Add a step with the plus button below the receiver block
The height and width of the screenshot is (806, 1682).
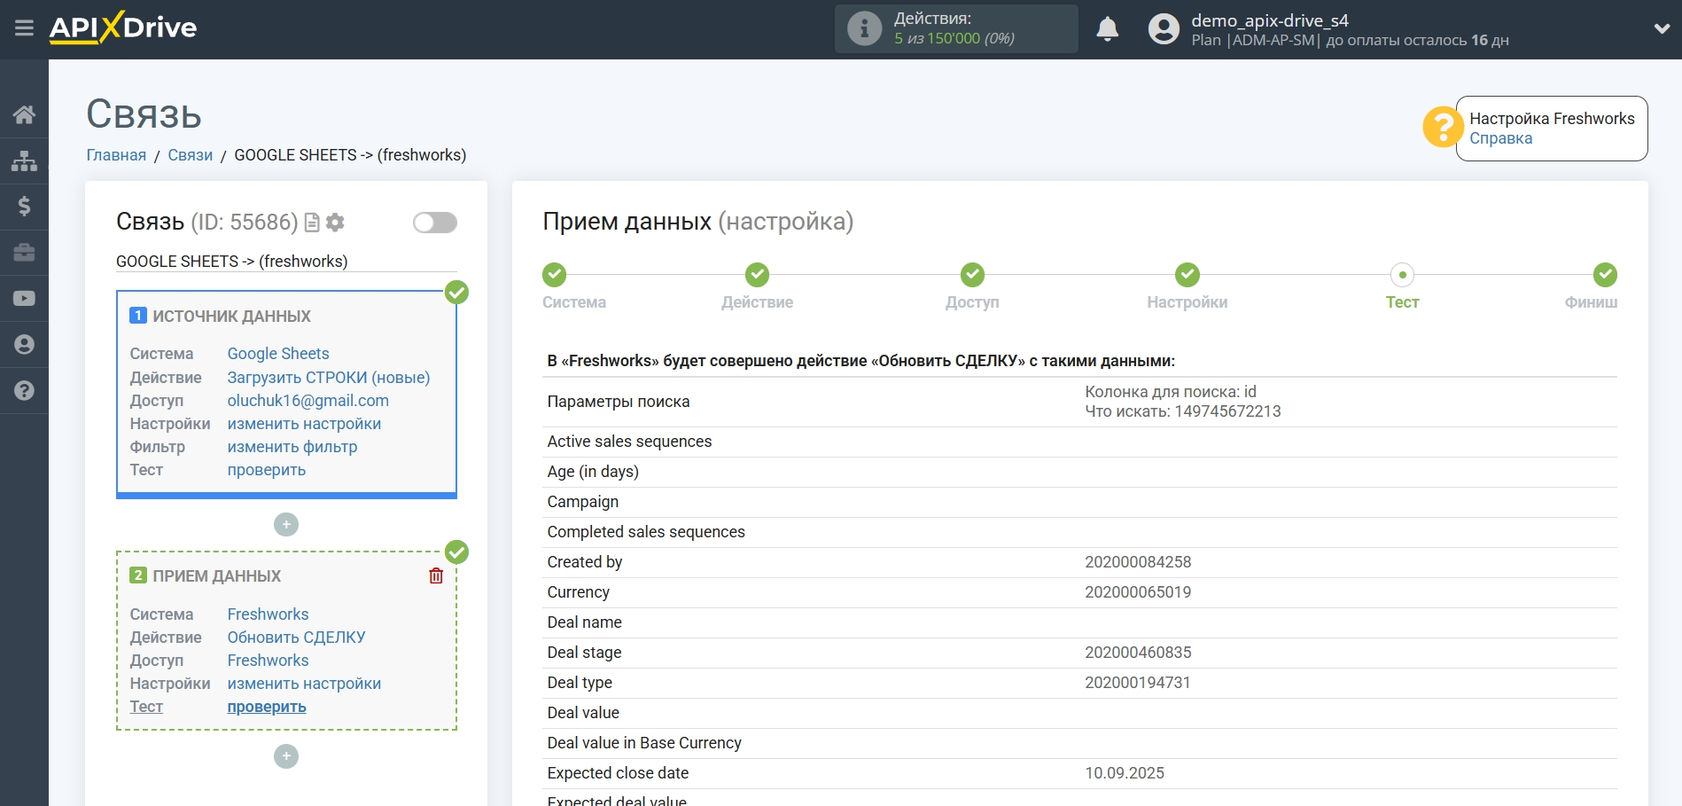tap(285, 756)
